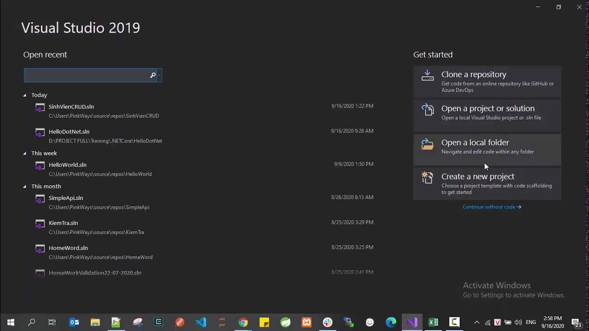Open Outlook from the taskbar
The image size is (589, 331).
coord(74,322)
